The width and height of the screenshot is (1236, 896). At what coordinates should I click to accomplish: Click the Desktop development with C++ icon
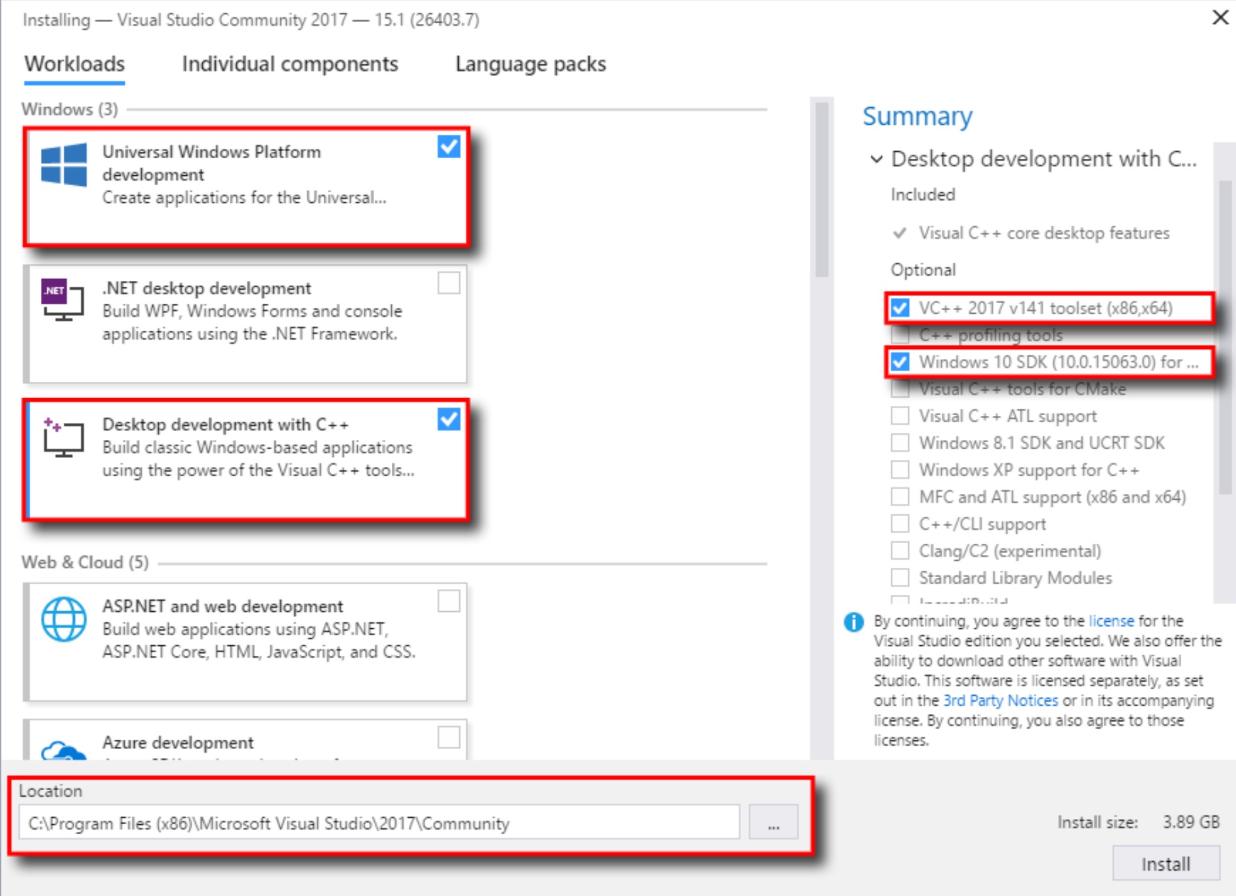coord(63,437)
